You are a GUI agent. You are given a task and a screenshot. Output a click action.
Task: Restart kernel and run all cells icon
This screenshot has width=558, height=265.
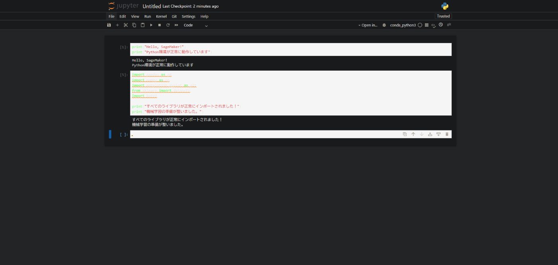point(176,25)
